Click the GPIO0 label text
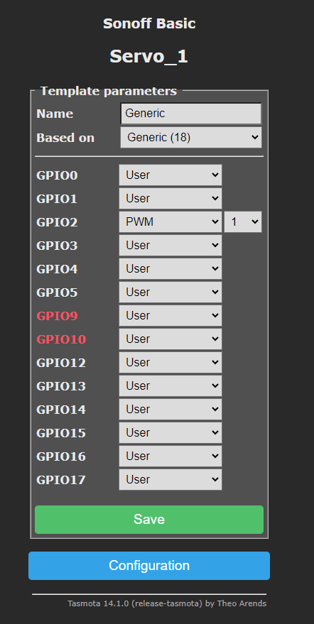The image size is (314, 624). click(x=57, y=175)
